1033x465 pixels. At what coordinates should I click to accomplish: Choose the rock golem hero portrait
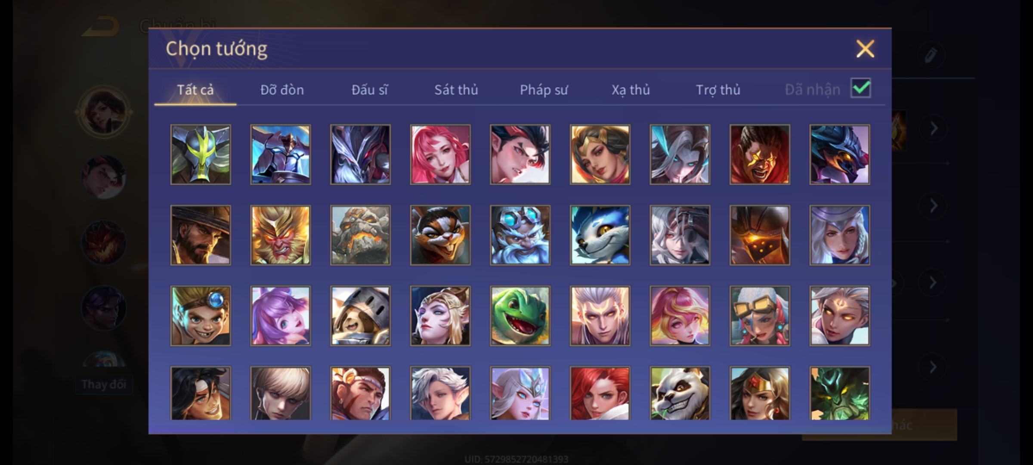tap(360, 235)
